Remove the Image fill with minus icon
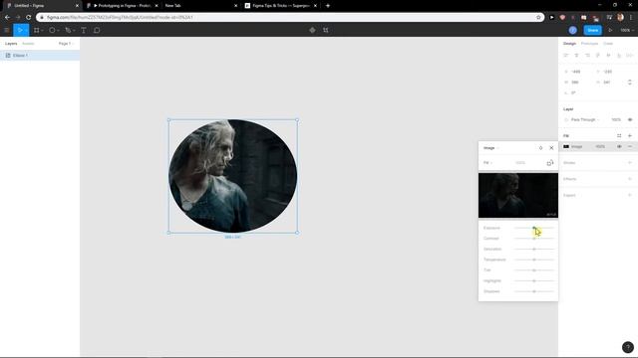The image size is (638, 358). (630, 146)
